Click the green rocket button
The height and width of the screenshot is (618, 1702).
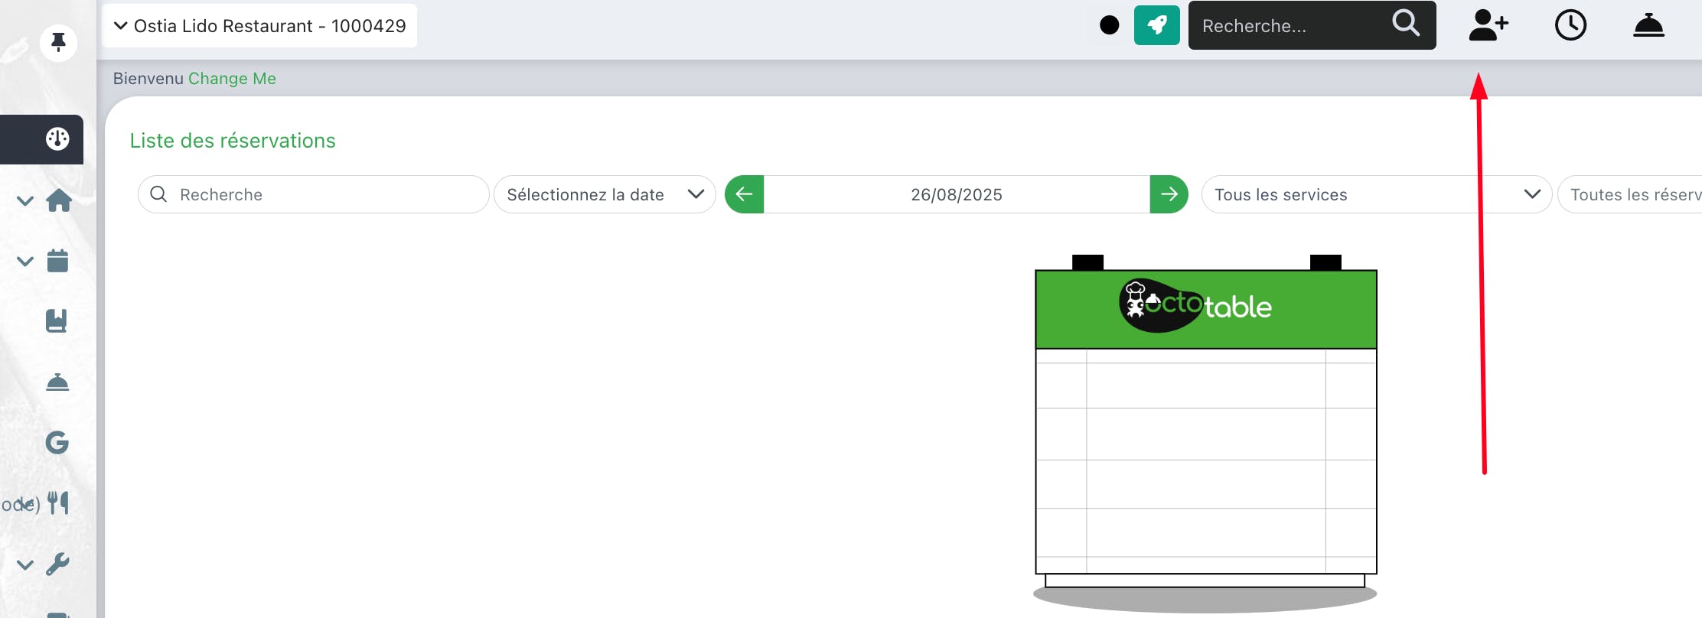[1156, 25]
